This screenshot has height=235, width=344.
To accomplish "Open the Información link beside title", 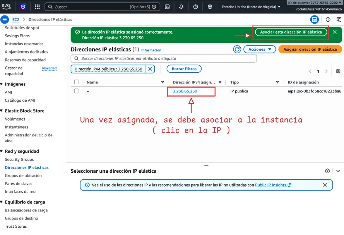I will (x=151, y=50).
